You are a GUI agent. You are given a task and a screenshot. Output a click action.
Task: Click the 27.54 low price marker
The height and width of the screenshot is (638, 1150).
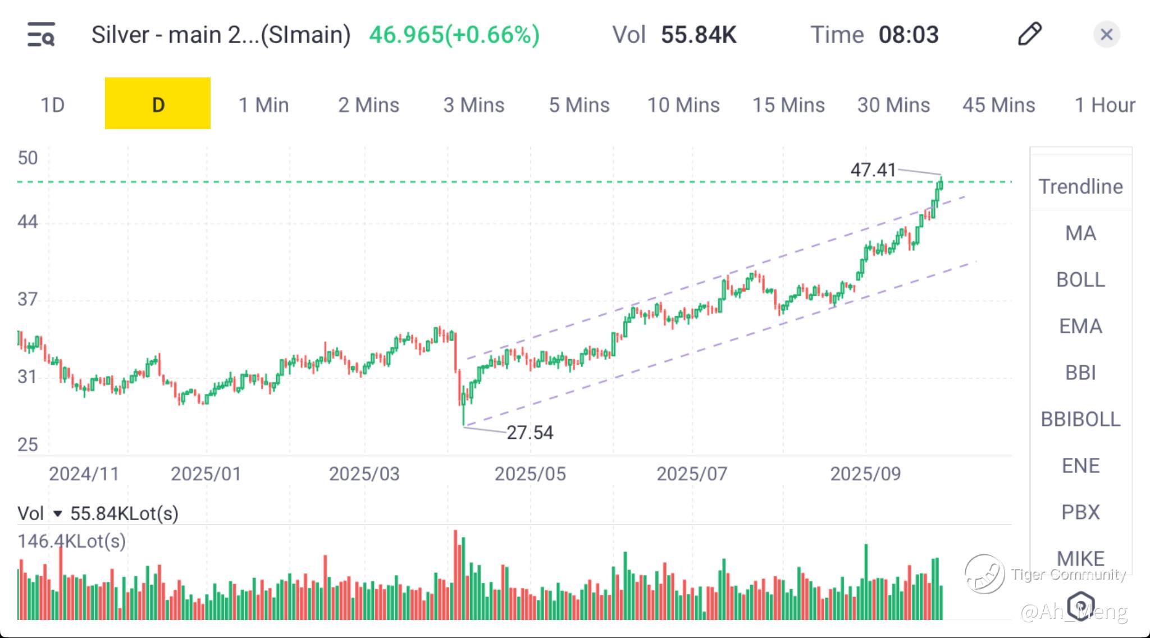coord(530,433)
